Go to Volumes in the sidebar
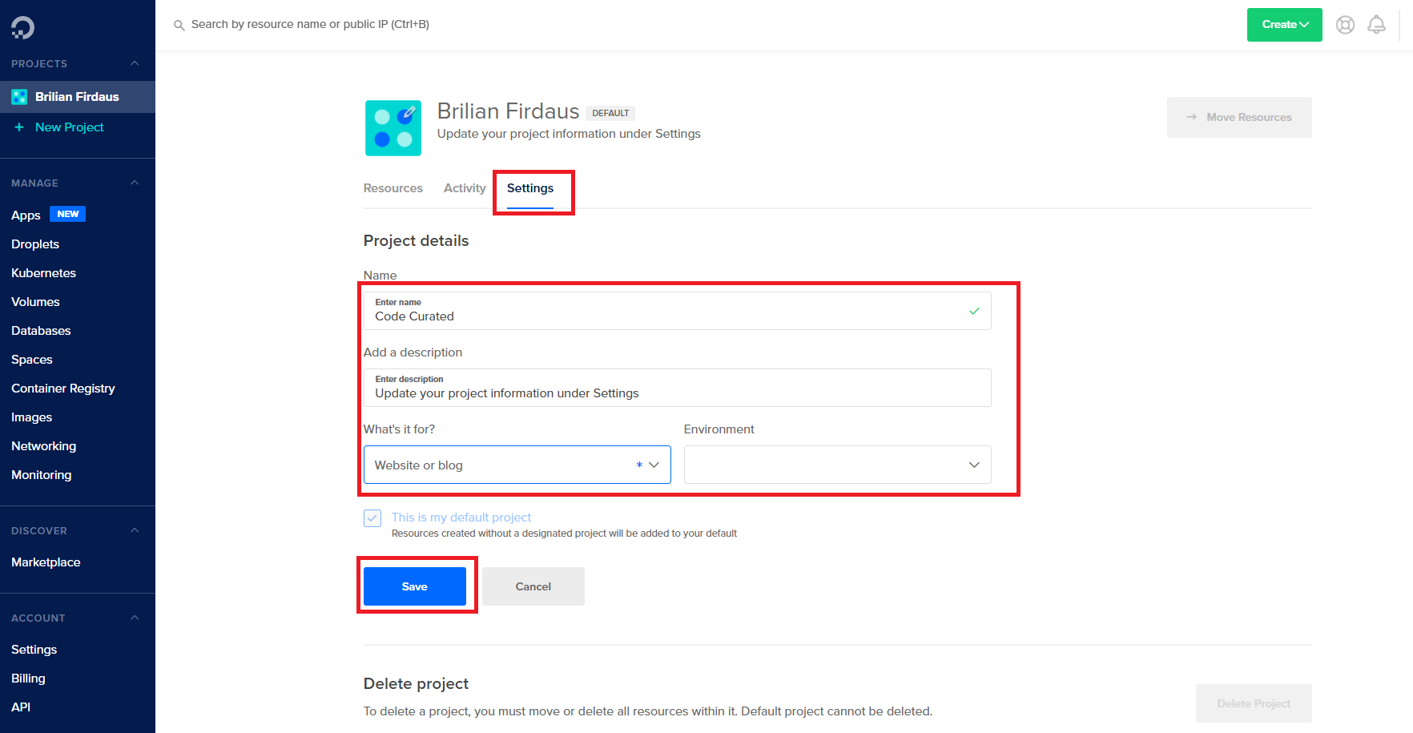The image size is (1413, 733). [35, 302]
